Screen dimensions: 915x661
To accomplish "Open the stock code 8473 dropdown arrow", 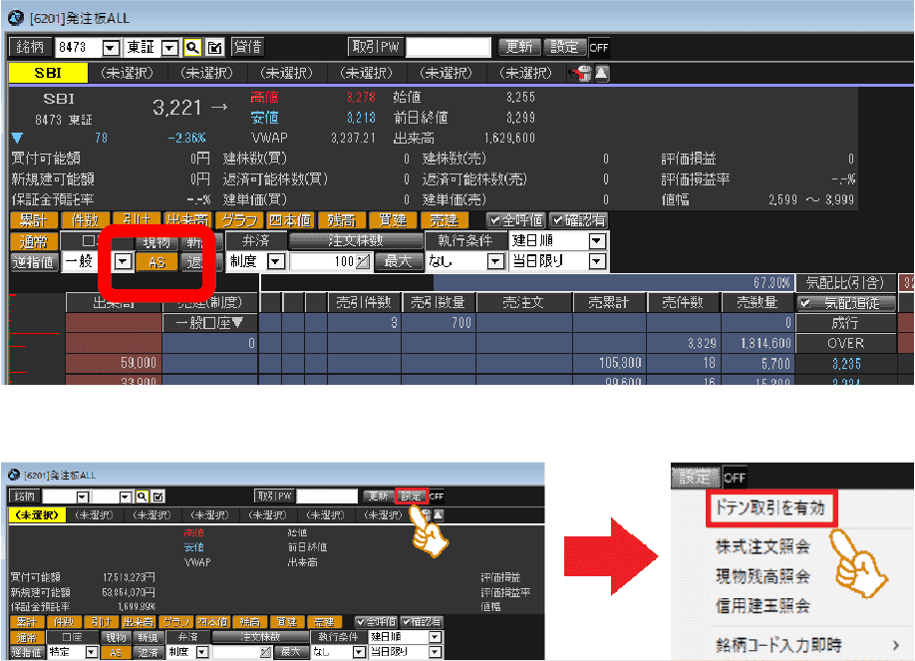I will 111,47.
